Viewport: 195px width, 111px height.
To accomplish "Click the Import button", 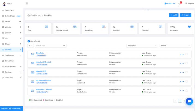I will point(185,15).
